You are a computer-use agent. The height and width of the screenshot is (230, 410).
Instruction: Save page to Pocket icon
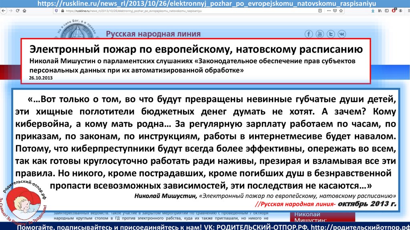tap(335, 11)
